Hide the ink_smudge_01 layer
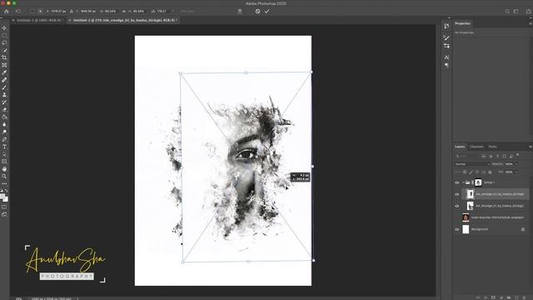533x300 pixels. coord(457,206)
